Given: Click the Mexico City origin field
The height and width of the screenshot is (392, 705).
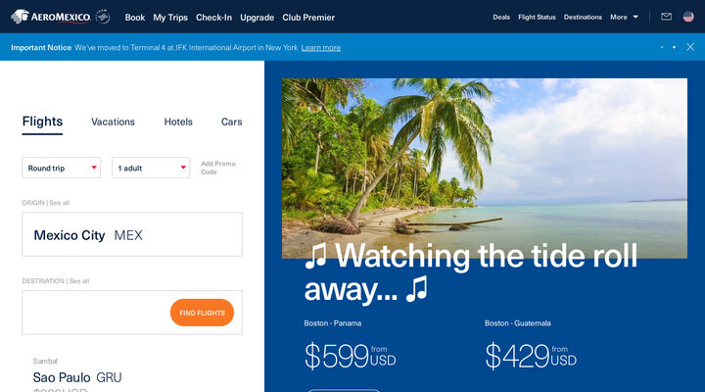Looking at the screenshot, I should click(x=132, y=234).
